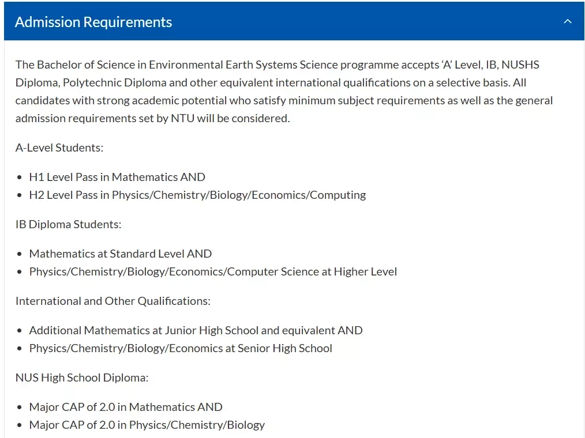
Task: Click Economics at Senior High School line
Action: tap(181, 349)
